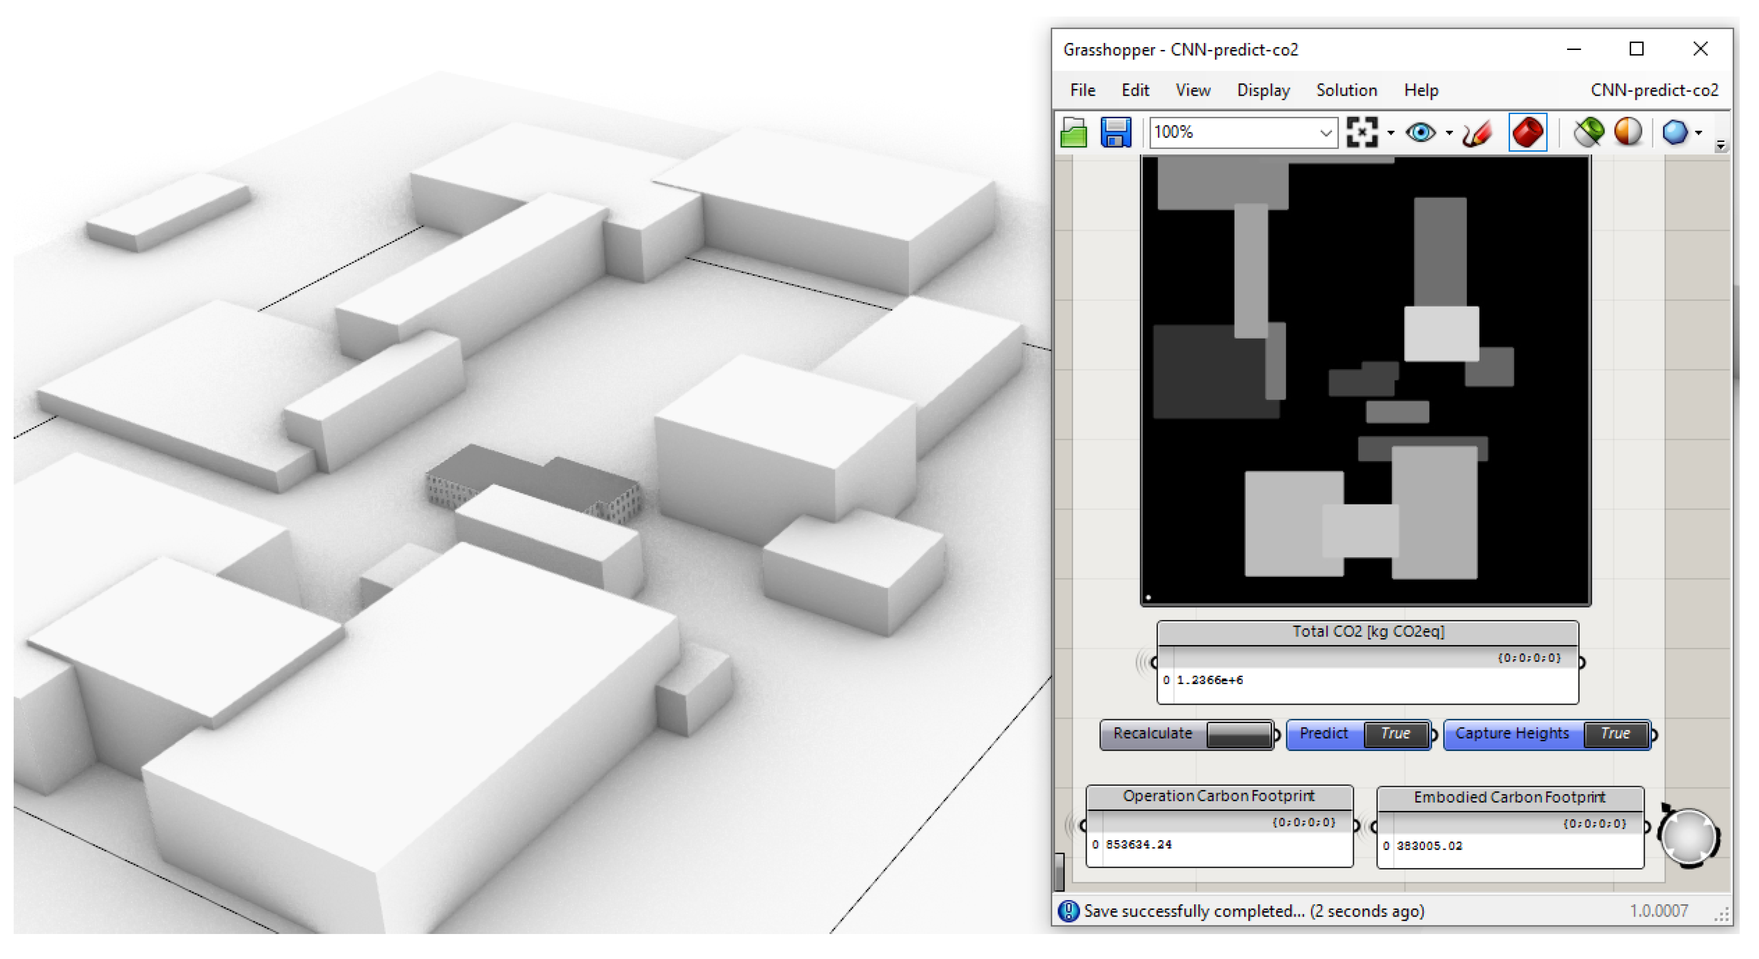Click the red pencil Sketch mode icon
Image resolution: width=1759 pixels, height=959 pixels.
tap(1478, 132)
